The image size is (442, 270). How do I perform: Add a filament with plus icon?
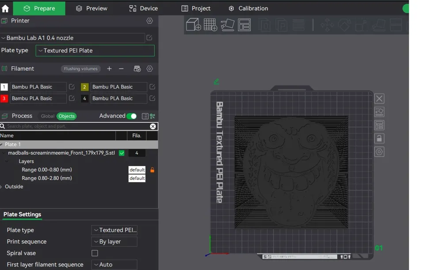point(109,69)
